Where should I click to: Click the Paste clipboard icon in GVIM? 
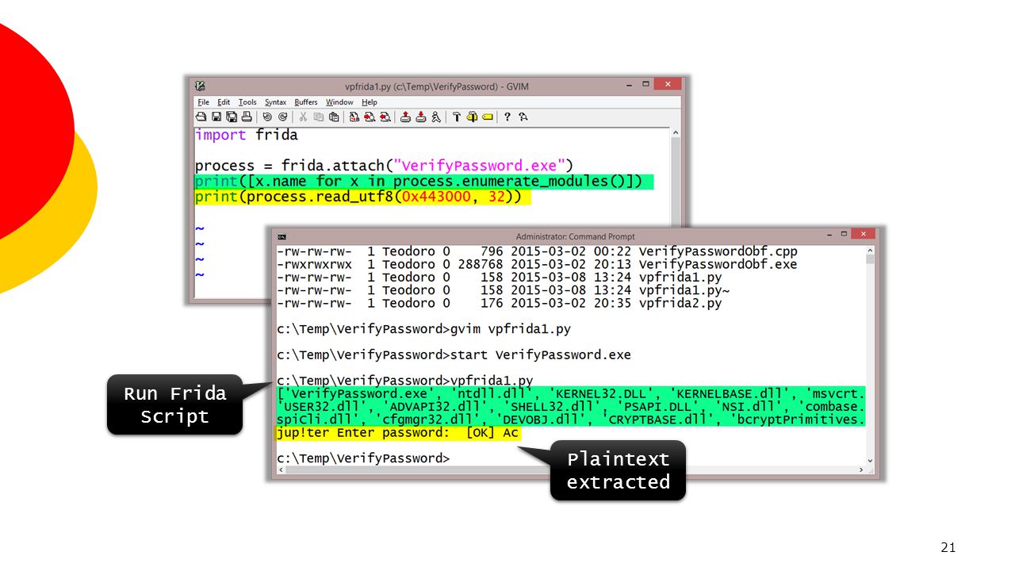tap(334, 117)
